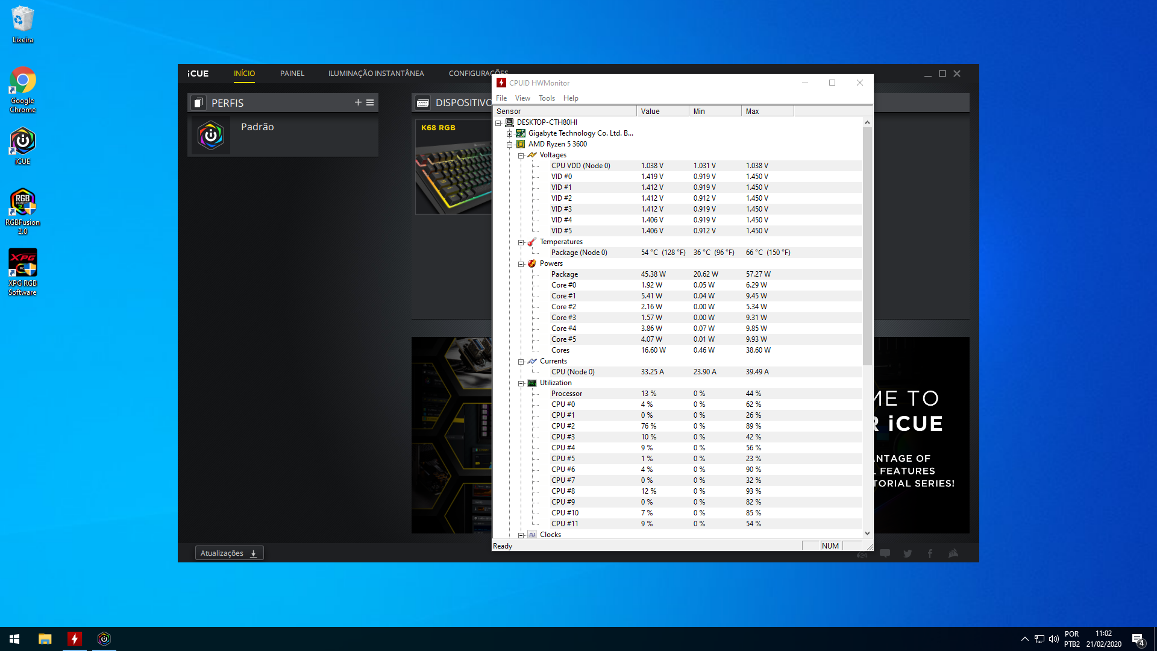Click the keyboard icon beside DISPOSITIVOS

(423, 103)
